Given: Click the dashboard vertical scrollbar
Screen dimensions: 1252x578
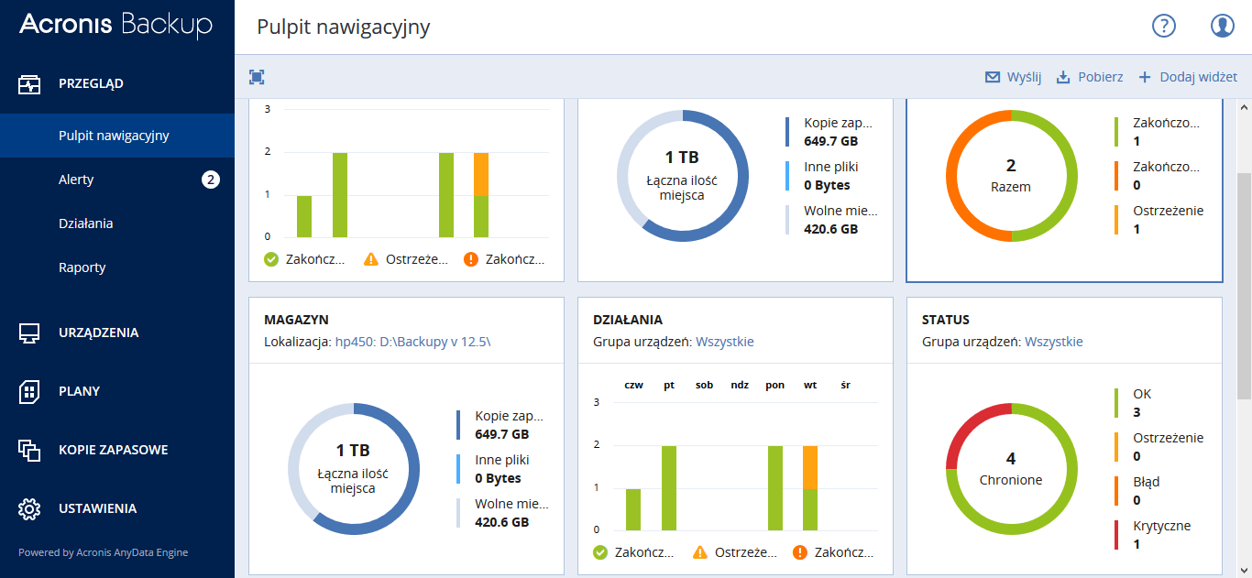Looking at the screenshot, I should click(1244, 284).
